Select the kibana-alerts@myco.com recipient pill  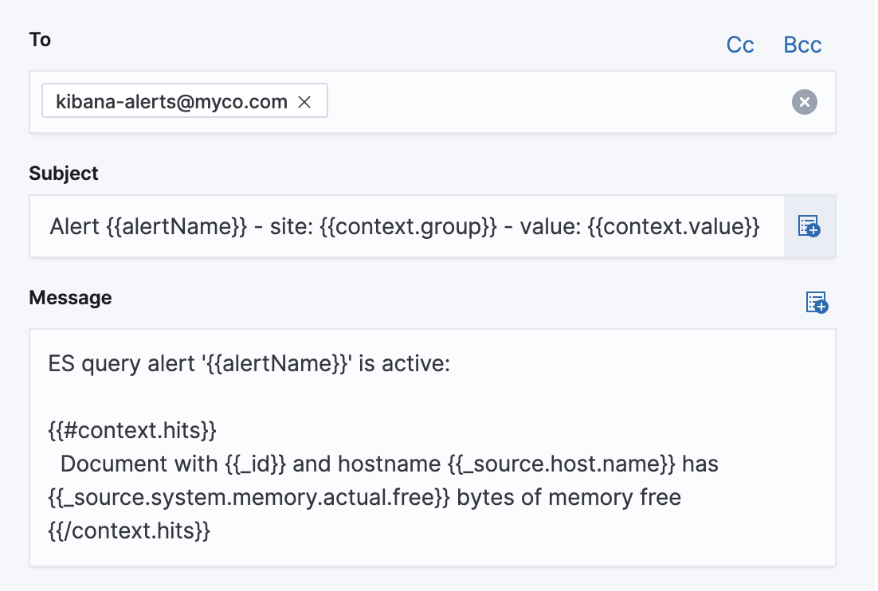click(171, 102)
